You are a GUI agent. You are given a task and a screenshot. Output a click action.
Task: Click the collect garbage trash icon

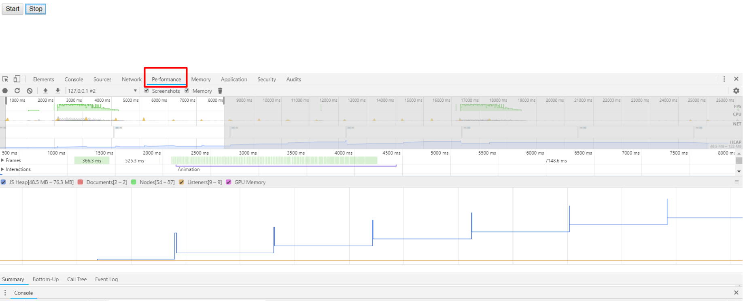[x=220, y=91]
